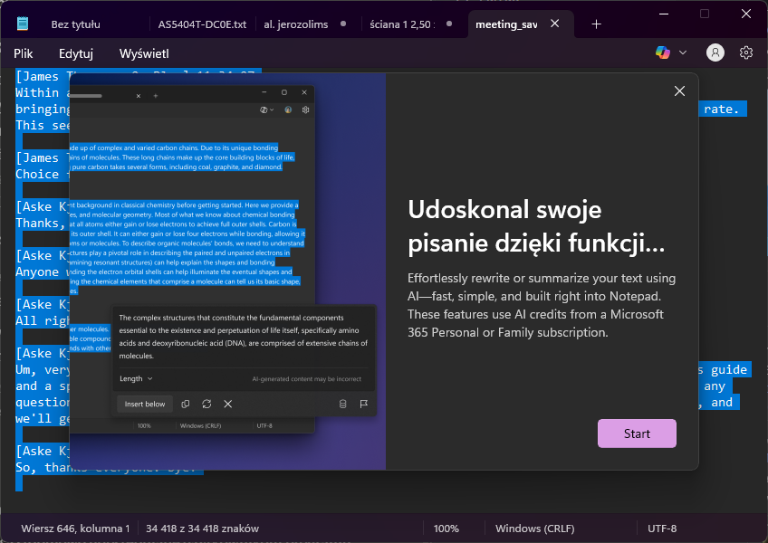Screen dimensions: 768x543
Task: Click unsaved dot on ściana 1 tab
Action: tap(452, 24)
